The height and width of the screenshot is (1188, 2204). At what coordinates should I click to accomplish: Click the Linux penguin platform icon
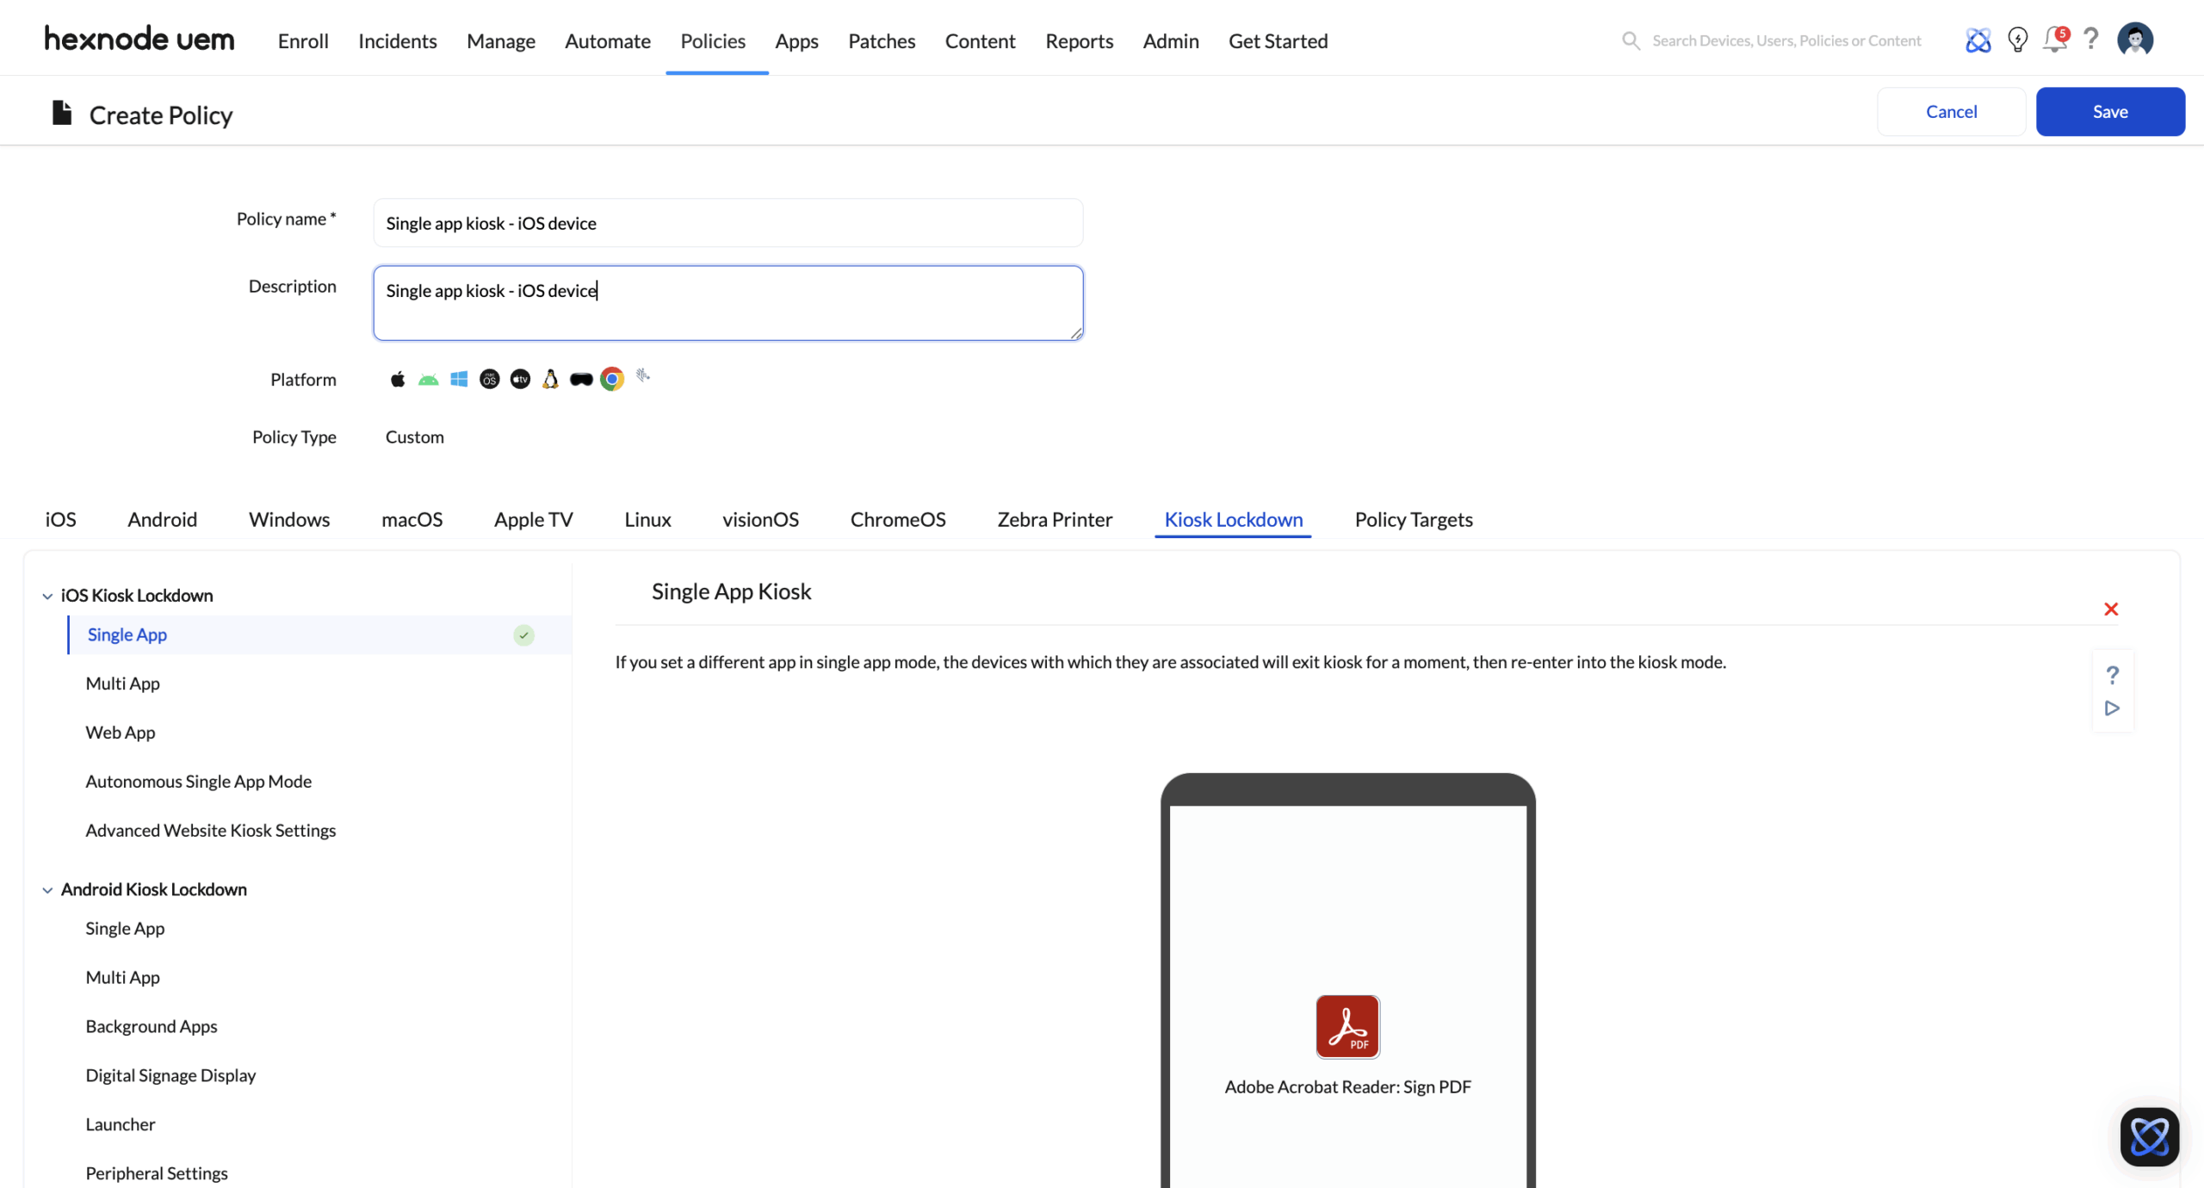point(550,379)
